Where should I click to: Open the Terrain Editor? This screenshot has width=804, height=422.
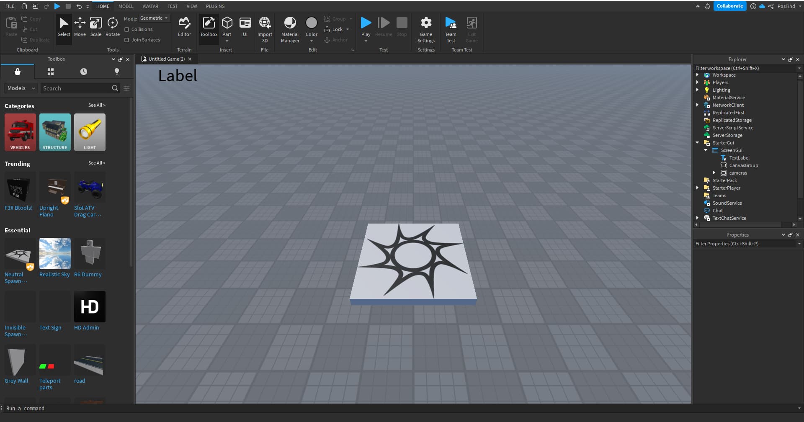click(x=184, y=27)
